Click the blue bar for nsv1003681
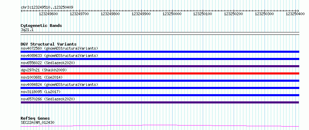This screenshot has height=130, width=309. (x=160, y=81)
